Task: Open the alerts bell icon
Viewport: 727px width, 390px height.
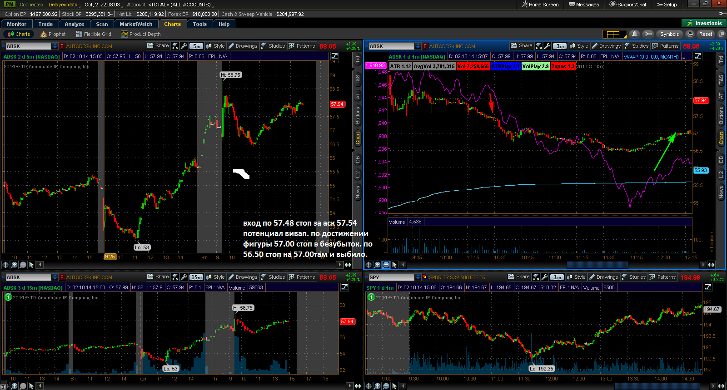Action: pos(635,34)
